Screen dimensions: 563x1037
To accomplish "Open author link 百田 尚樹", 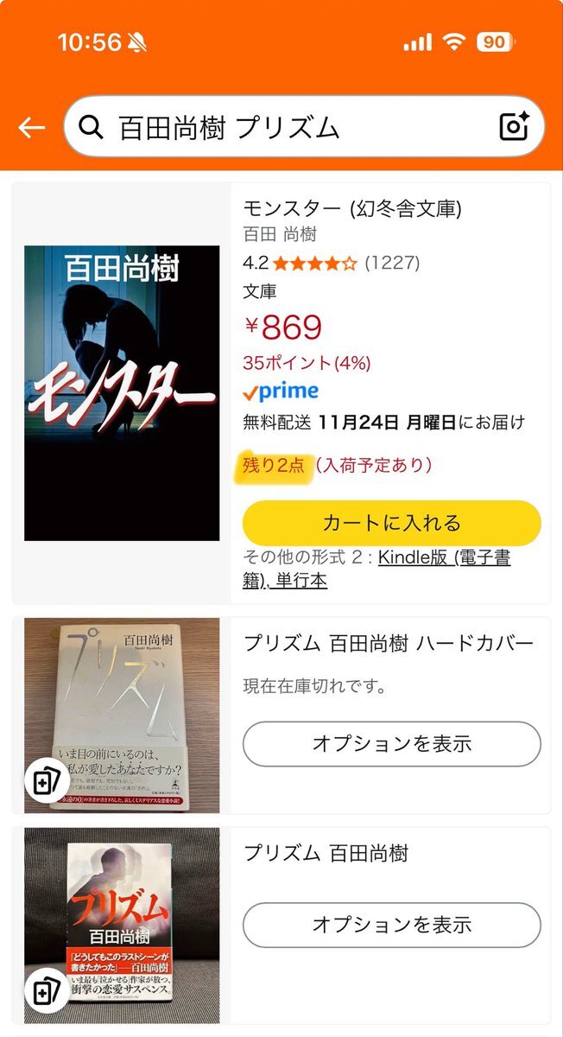I will click(280, 234).
